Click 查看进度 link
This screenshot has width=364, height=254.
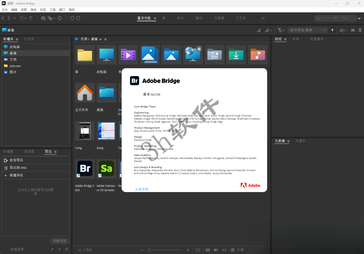pyautogui.click(x=17, y=249)
